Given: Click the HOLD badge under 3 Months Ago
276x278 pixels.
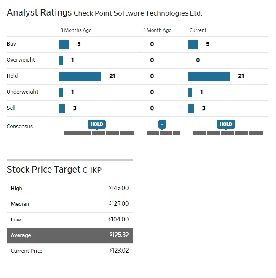Looking at the screenshot, I should (x=96, y=124).
